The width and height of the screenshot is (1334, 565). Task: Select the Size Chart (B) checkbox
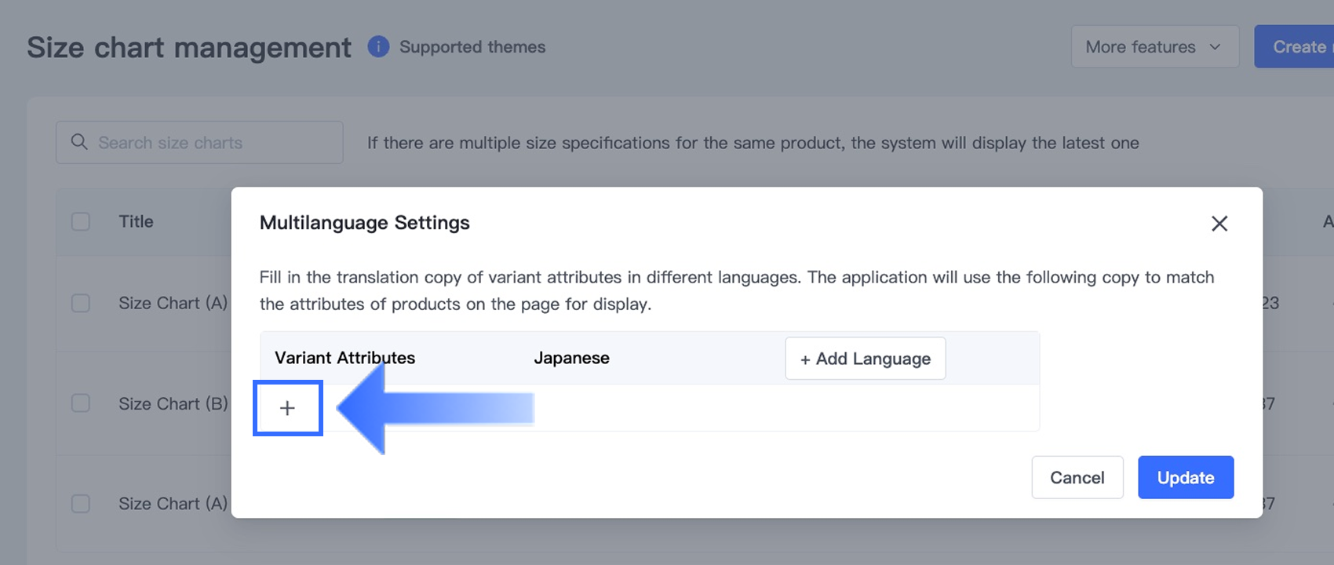[x=81, y=403]
